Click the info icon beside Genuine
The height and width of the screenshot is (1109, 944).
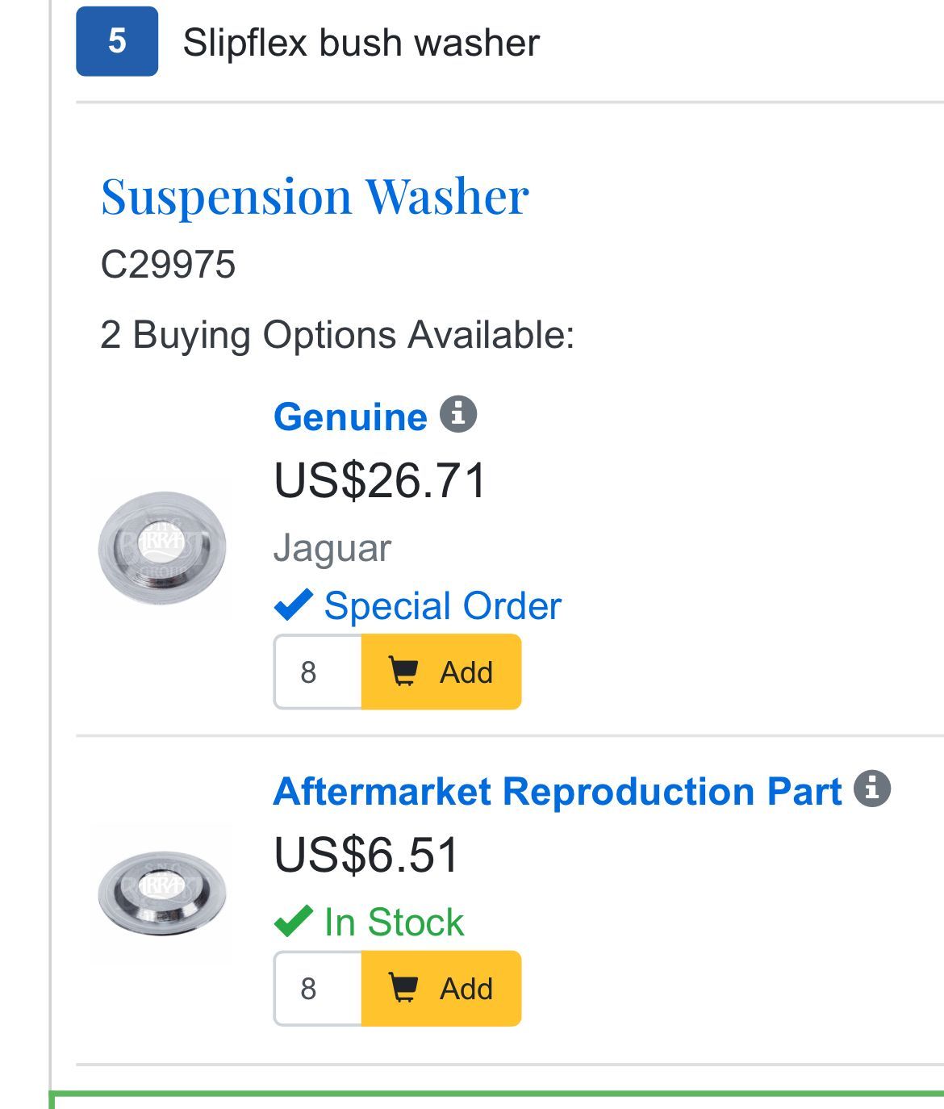(458, 415)
